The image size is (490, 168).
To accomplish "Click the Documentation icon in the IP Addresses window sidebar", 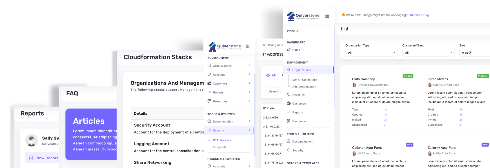I will [209, 121].
